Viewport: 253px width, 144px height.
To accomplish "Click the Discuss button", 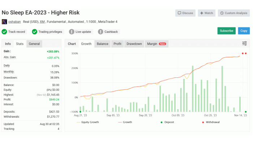I will 185,13.
